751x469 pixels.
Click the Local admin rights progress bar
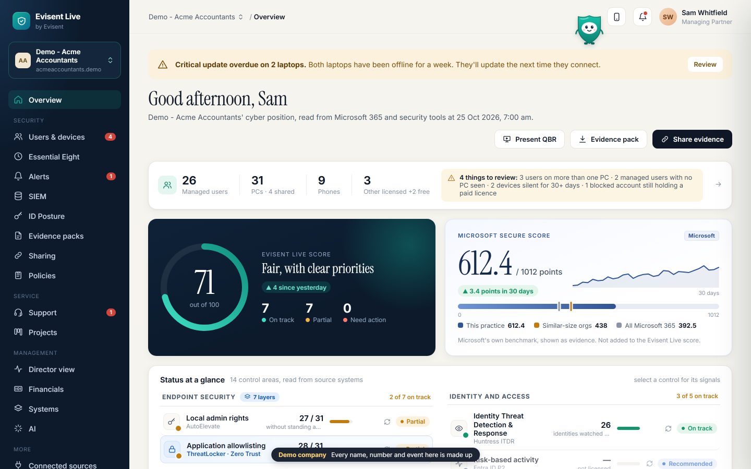pyautogui.click(x=341, y=422)
